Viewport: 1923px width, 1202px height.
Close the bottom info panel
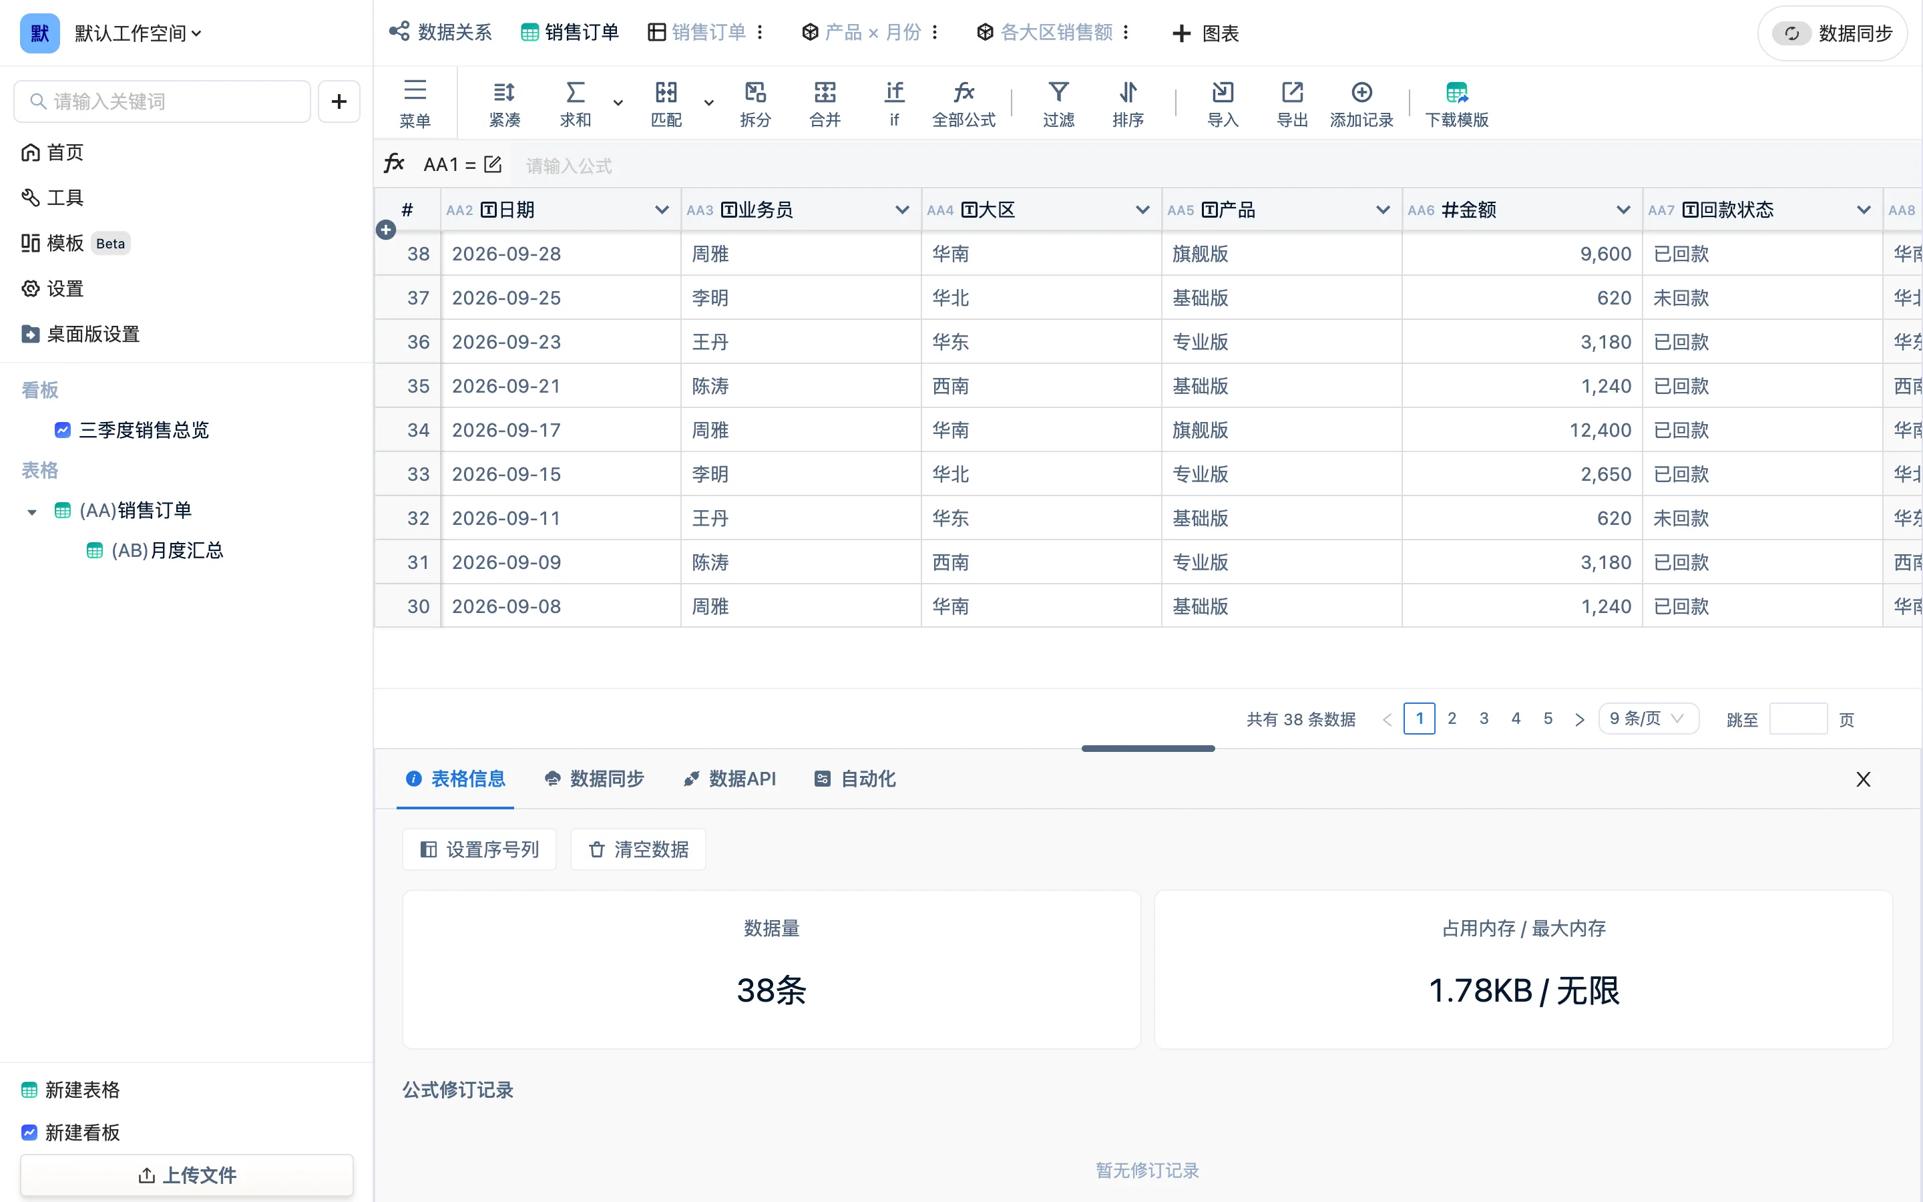(1863, 779)
